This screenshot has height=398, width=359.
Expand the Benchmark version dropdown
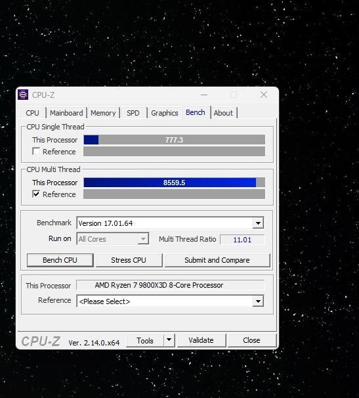(x=258, y=223)
